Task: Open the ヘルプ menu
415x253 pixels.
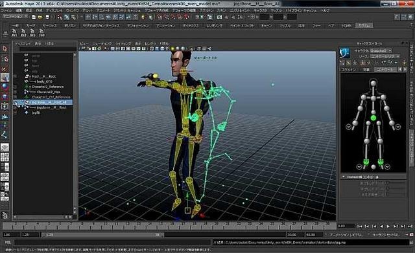Action: [x=325, y=10]
